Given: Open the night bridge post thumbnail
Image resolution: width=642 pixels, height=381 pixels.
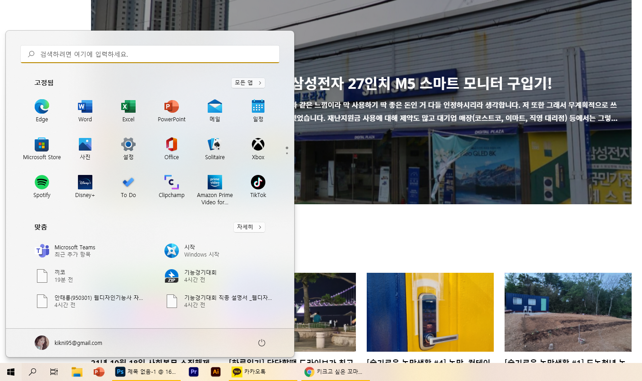Looking at the screenshot, I should [325, 312].
